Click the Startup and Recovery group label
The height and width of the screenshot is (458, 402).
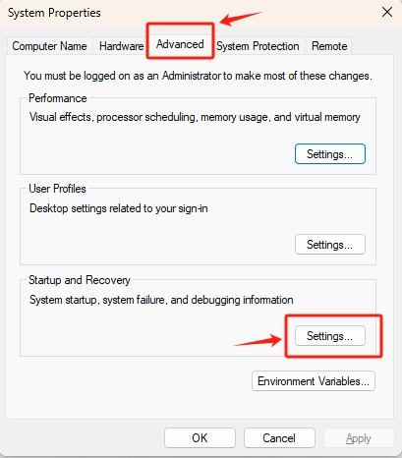coord(80,280)
